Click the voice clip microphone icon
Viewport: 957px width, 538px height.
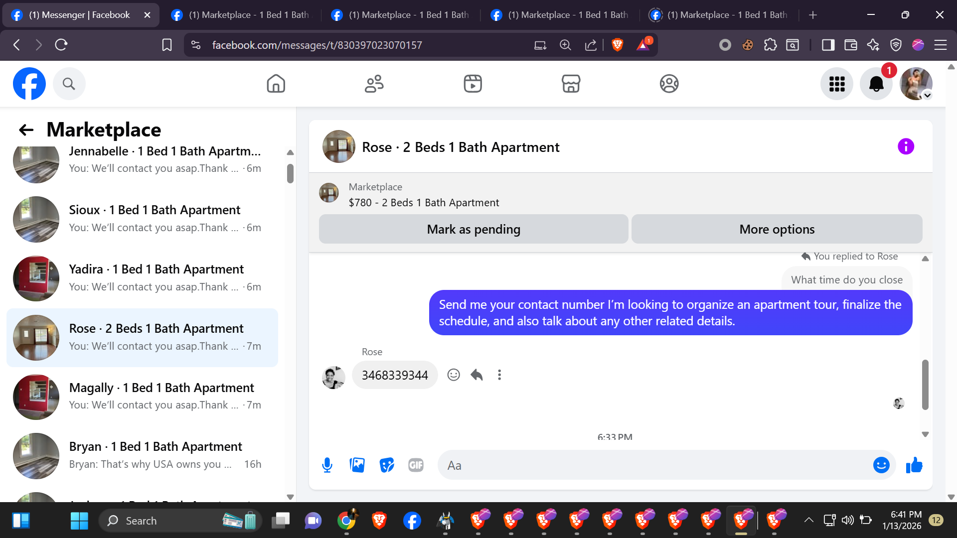click(327, 465)
